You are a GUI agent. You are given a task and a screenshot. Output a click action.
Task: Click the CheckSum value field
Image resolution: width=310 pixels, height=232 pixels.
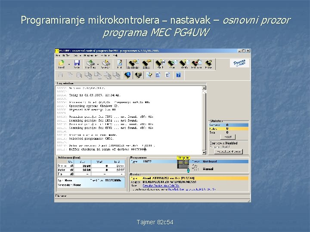click(113, 180)
